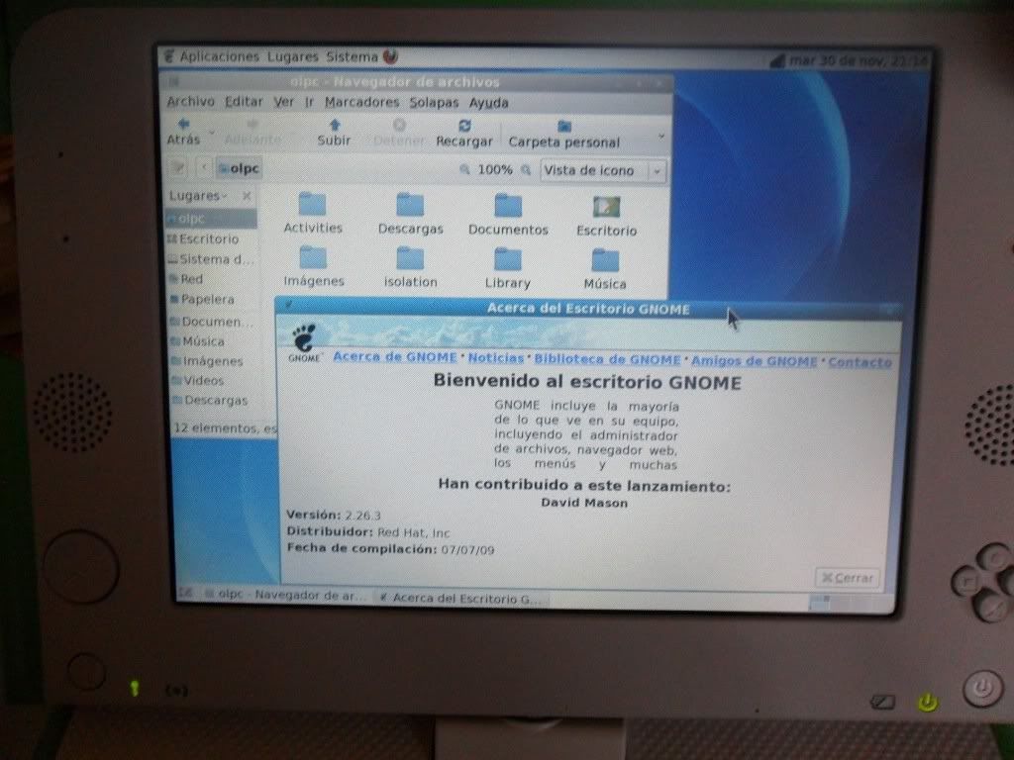The image size is (1014, 760).
Task: Open the Editar menu in file browser
Action: (x=244, y=102)
